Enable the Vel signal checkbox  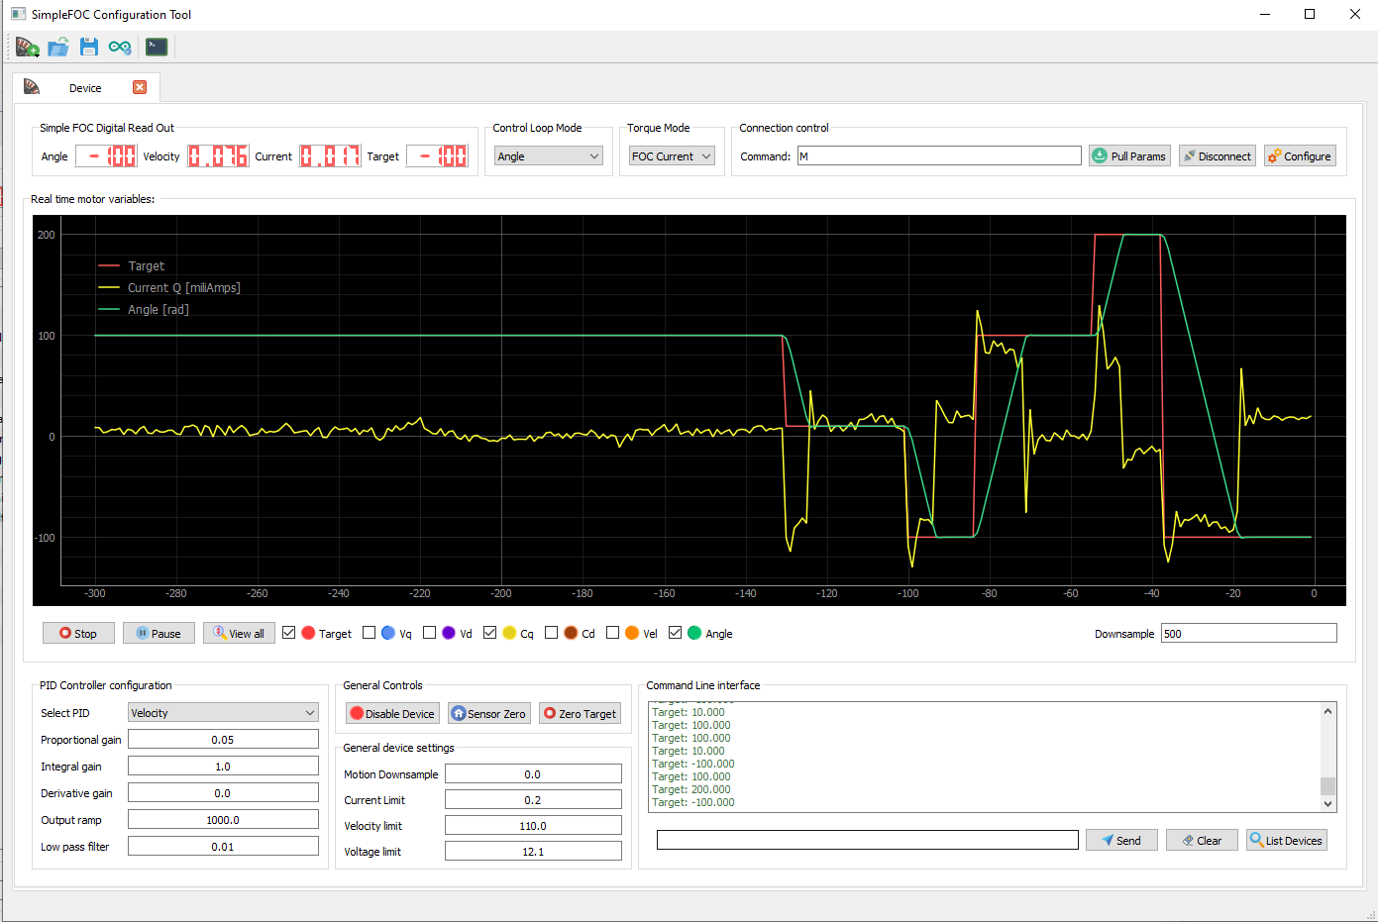point(613,633)
